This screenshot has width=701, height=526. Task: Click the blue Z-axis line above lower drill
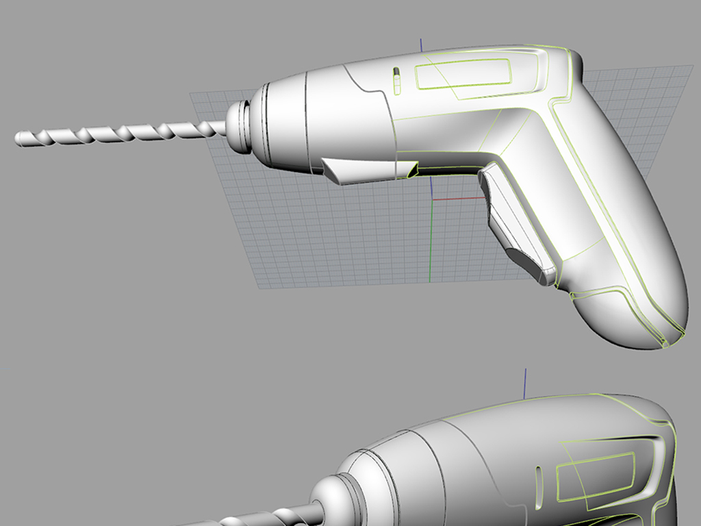point(525,382)
